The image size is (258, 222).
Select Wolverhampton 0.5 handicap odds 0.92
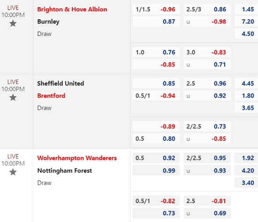[156, 158]
